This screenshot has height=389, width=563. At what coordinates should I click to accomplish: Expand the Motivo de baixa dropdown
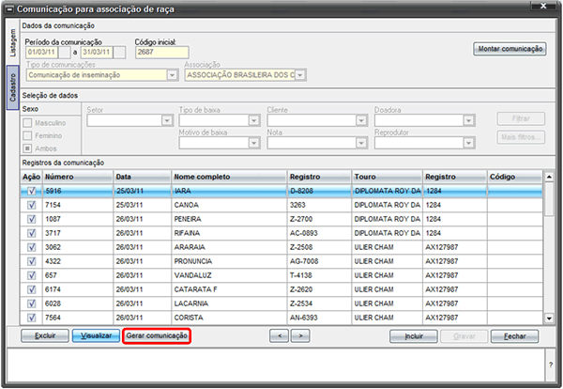254,143
